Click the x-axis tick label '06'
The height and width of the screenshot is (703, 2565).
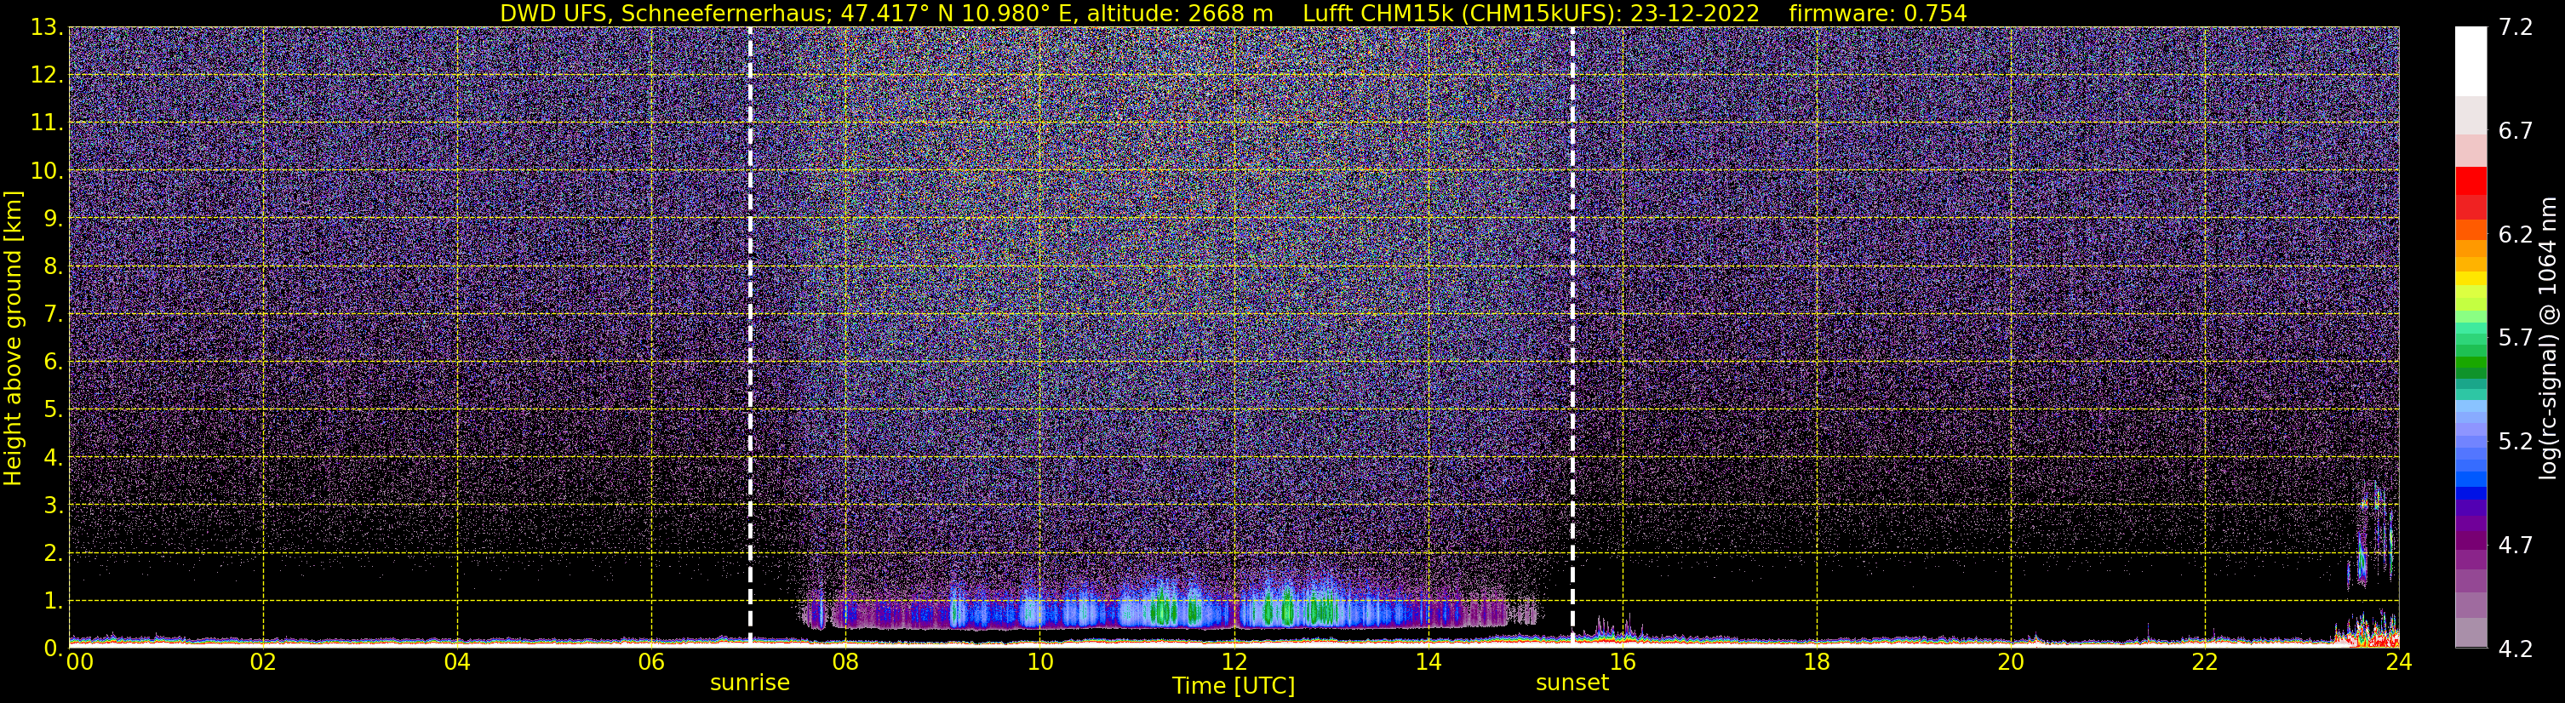coord(651,662)
